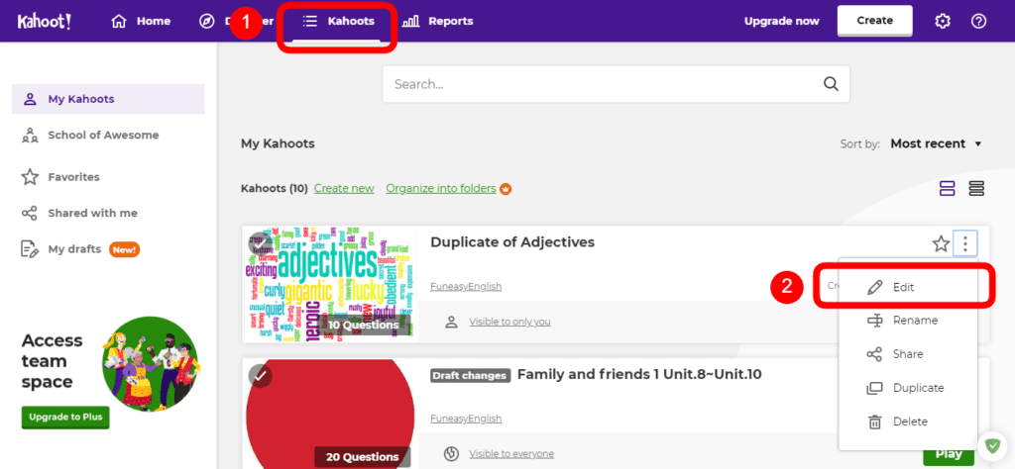Click Upgrade to Plus button
This screenshot has width=1015, height=469.
point(65,417)
